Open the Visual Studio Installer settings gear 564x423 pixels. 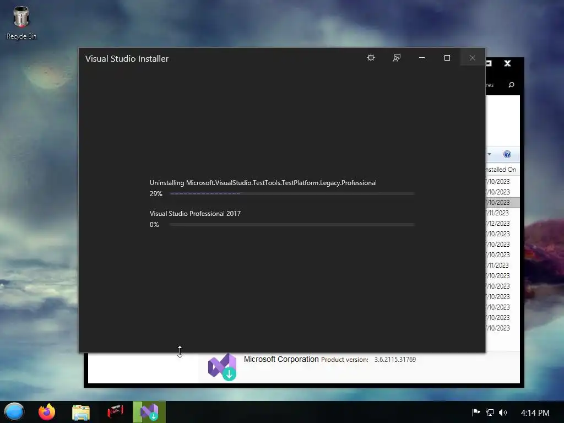pyautogui.click(x=371, y=58)
